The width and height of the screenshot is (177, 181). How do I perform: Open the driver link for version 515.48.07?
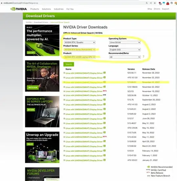[x=84, y=124]
